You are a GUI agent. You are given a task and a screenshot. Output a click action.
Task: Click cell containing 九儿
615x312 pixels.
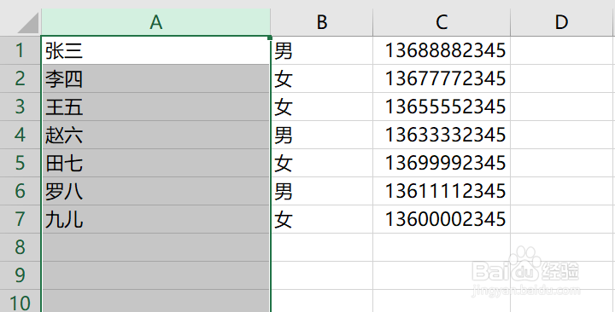tap(155, 219)
